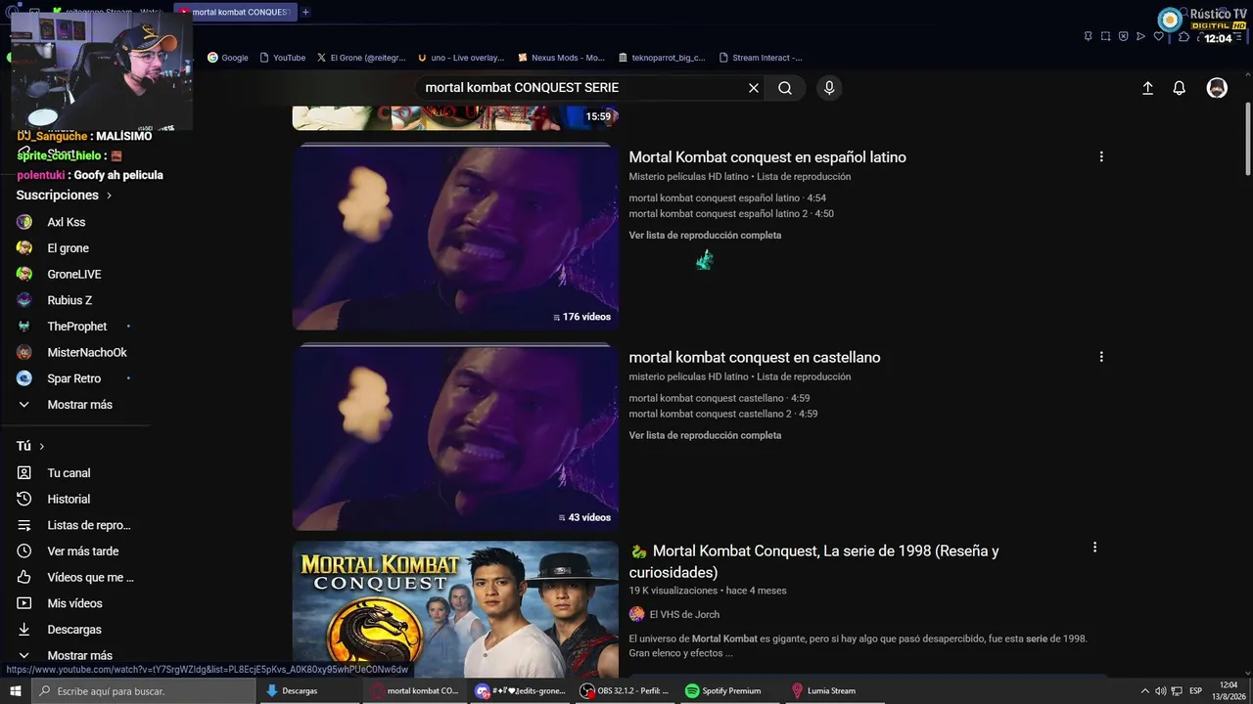This screenshot has height=704, width=1253.
Task: Open Windows Start menu
Action: pos(16,691)
